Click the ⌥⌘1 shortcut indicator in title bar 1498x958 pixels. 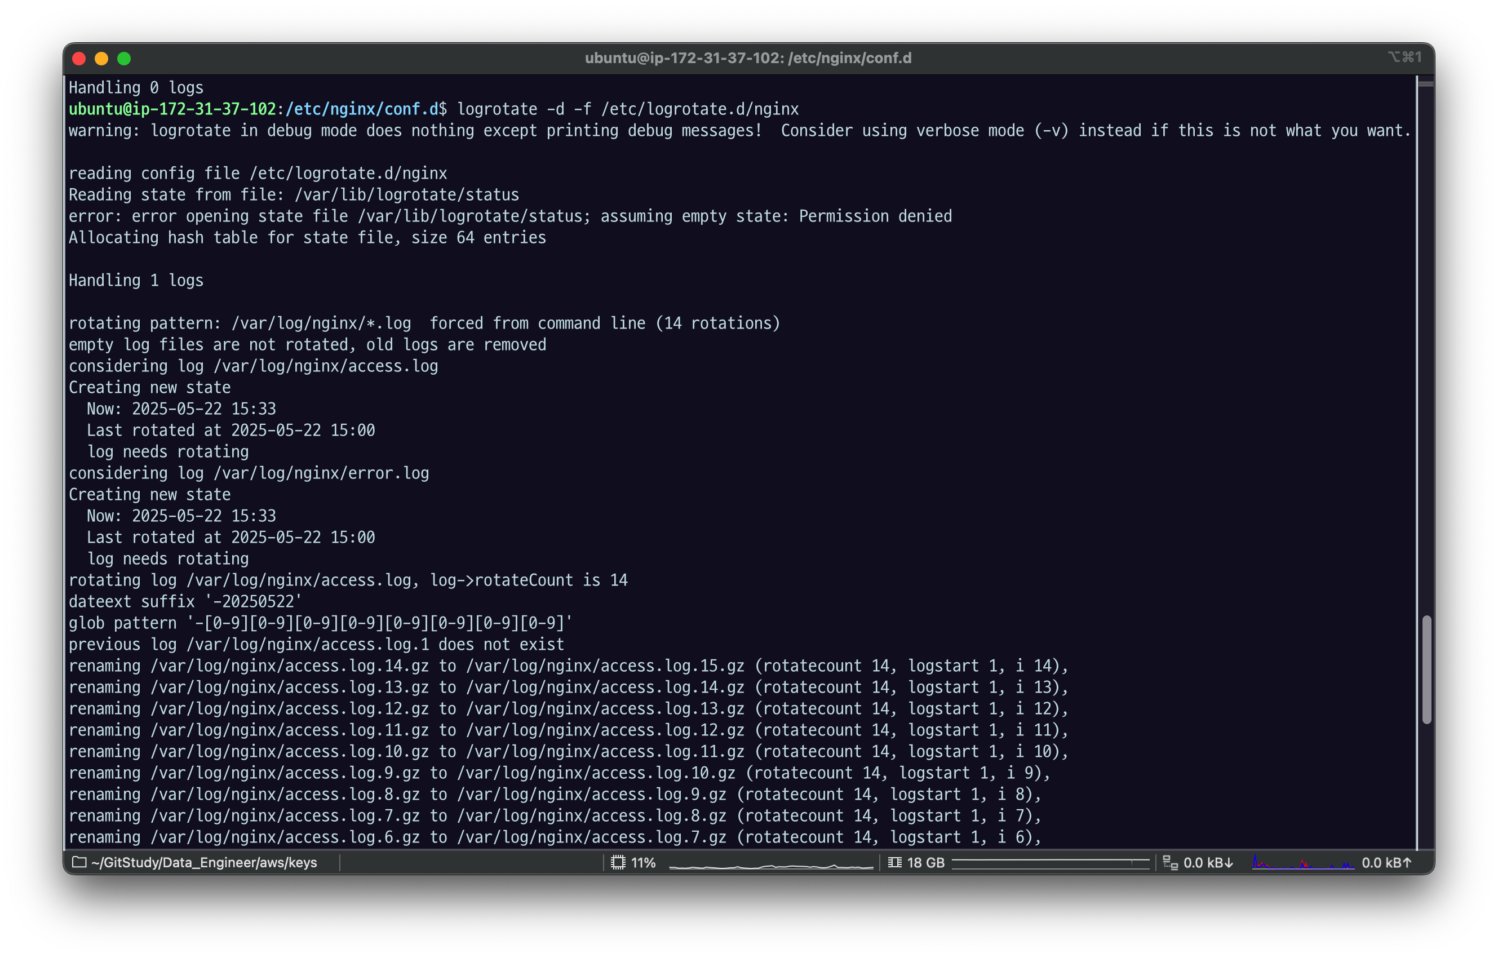click(x=1404, y=57)
